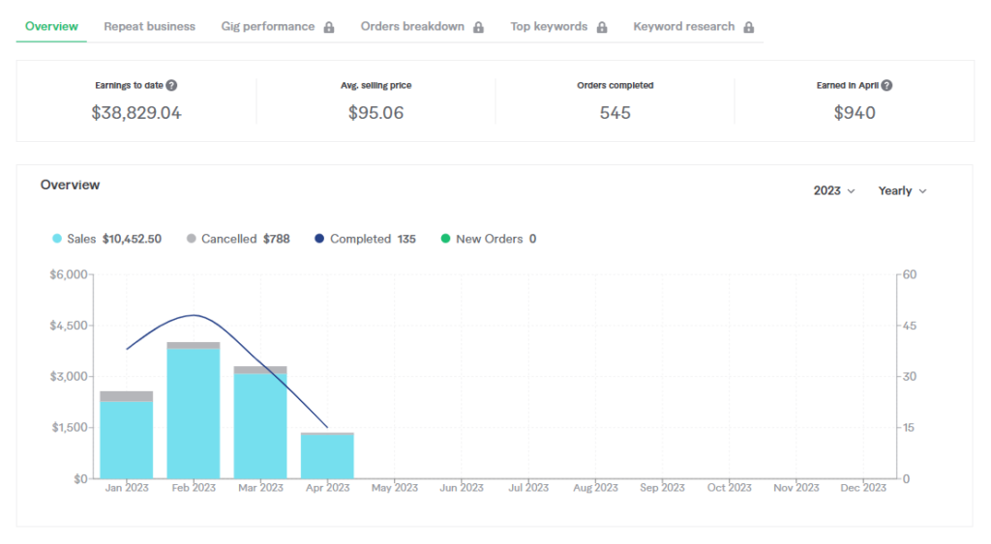Viewport: 991px width, 544px height.
Task: Switch to the Repeat business tab
Action: (150, 26)
